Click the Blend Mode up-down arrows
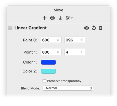The width and height of the screenshot is (117, 106). point(91,88)
